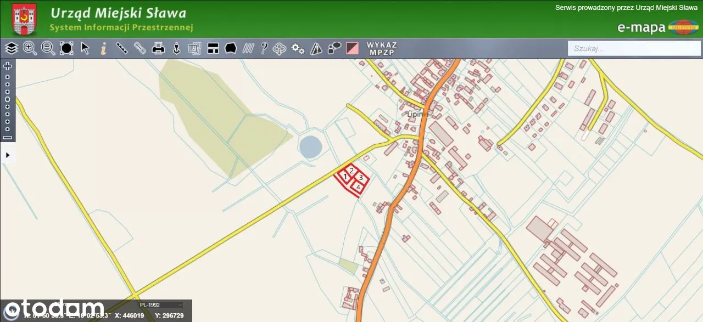Toggle the pink diagonal split overlay icon

coord(352,48)
